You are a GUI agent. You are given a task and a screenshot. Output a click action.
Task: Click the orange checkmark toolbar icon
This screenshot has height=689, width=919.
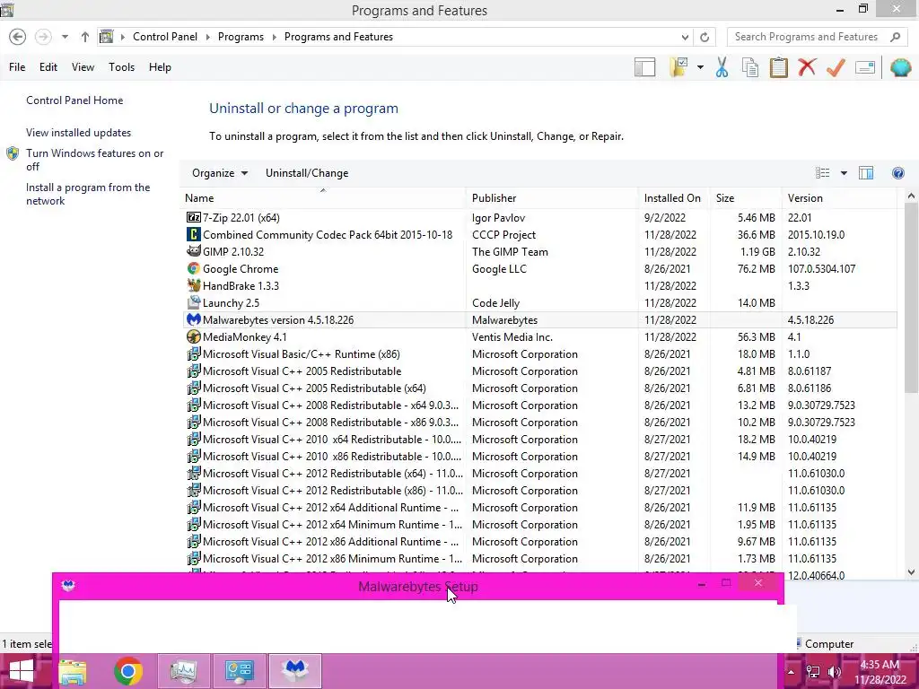click(836, 67)
